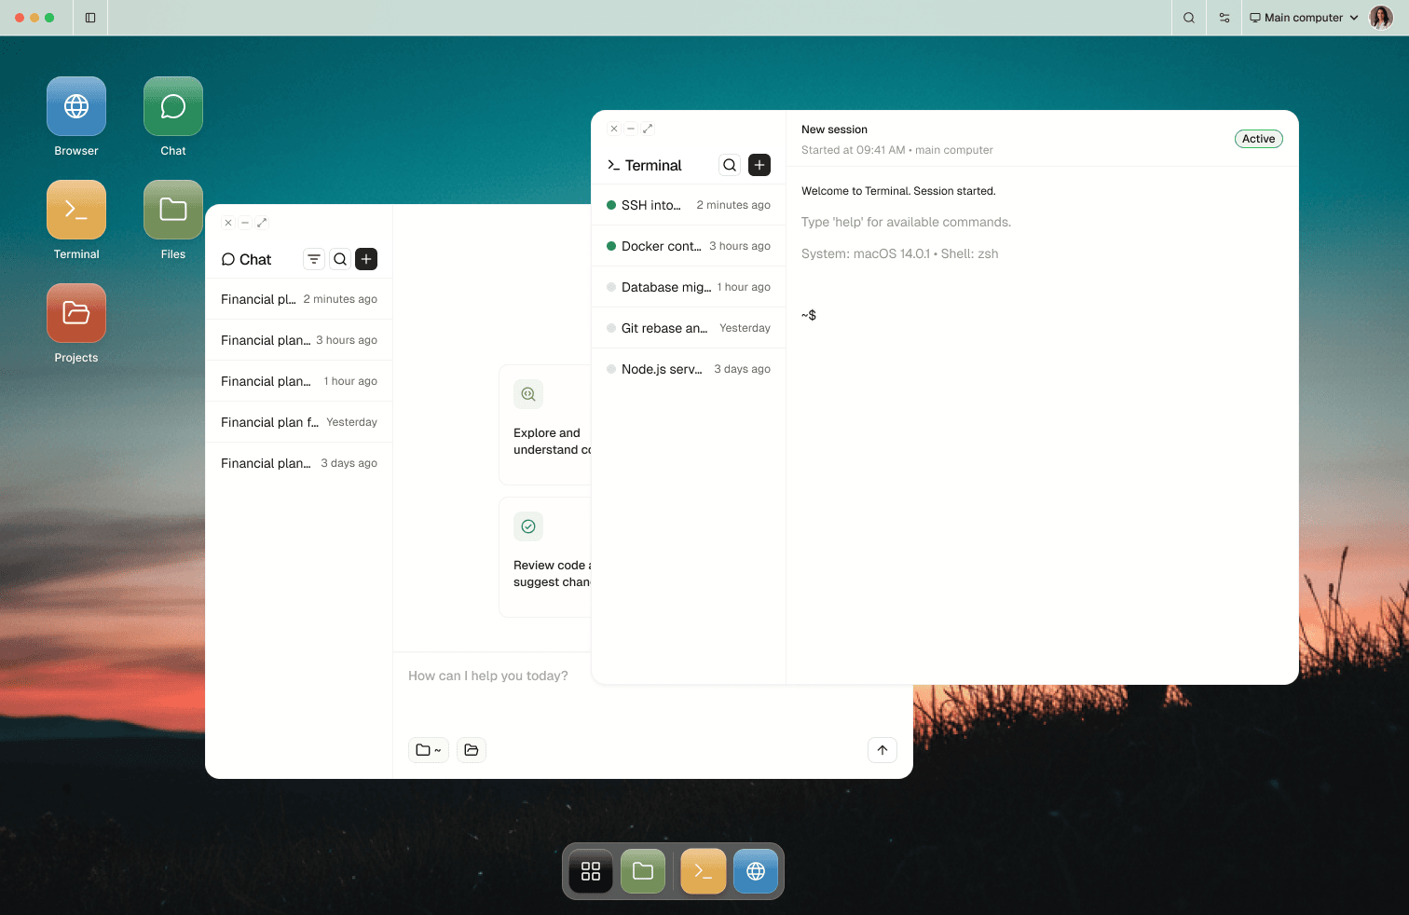Image resolution: width=1409 pixels, height=915 pixels.
Task: Click the Terminal title in Terminal window
Action: 653,165
